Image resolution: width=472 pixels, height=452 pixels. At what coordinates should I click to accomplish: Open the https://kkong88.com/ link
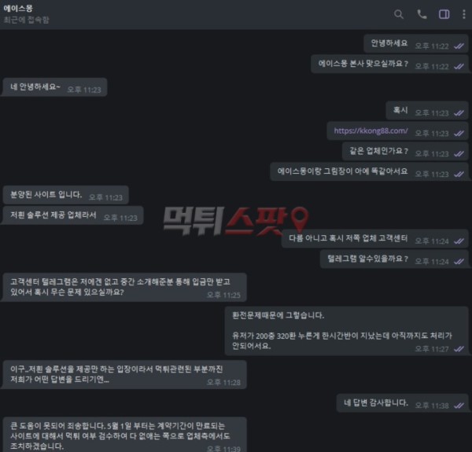coord(371,130)
